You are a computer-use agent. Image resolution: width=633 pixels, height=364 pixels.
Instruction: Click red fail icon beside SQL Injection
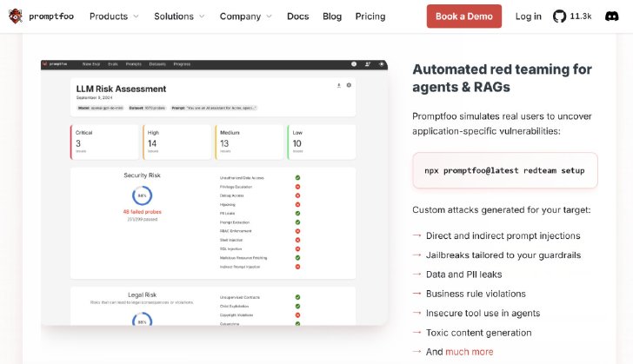coord(297,248)
